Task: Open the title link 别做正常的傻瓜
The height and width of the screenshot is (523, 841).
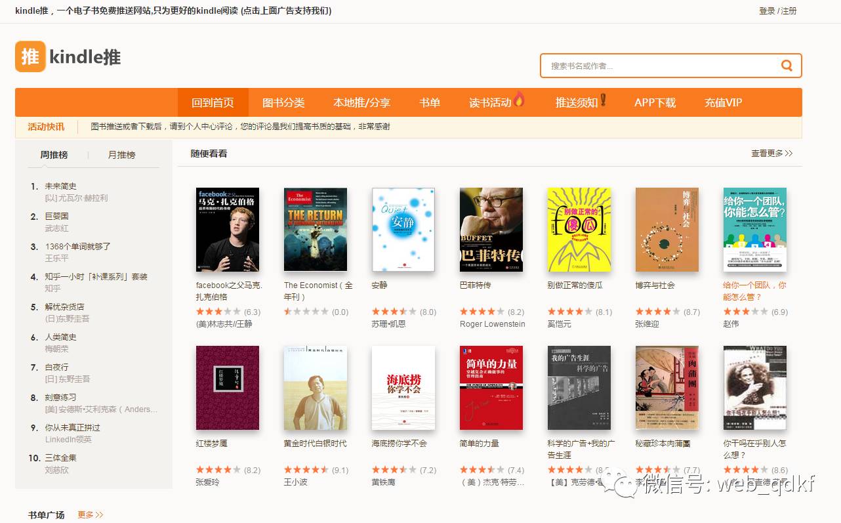Action: [575, 285]
